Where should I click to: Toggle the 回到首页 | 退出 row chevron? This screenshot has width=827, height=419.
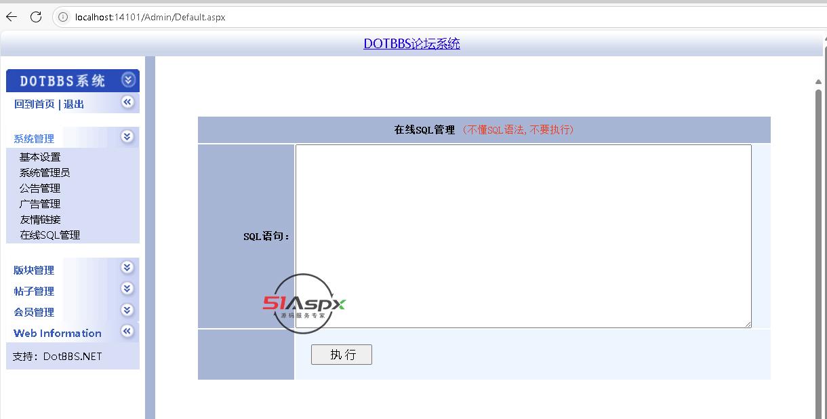127,102
